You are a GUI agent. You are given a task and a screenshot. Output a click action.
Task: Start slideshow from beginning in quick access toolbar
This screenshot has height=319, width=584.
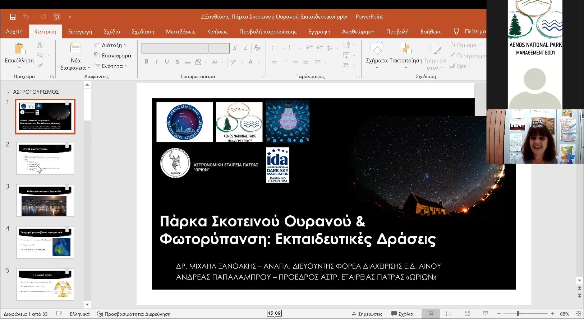pyautogui.click(x=57, y=17)
